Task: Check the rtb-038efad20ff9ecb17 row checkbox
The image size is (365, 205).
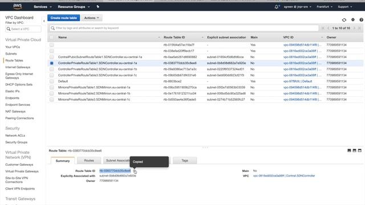Action: [52, 51]
